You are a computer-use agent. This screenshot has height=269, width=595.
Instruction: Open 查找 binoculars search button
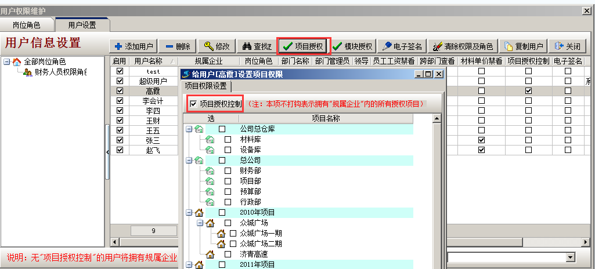(257, 46)
